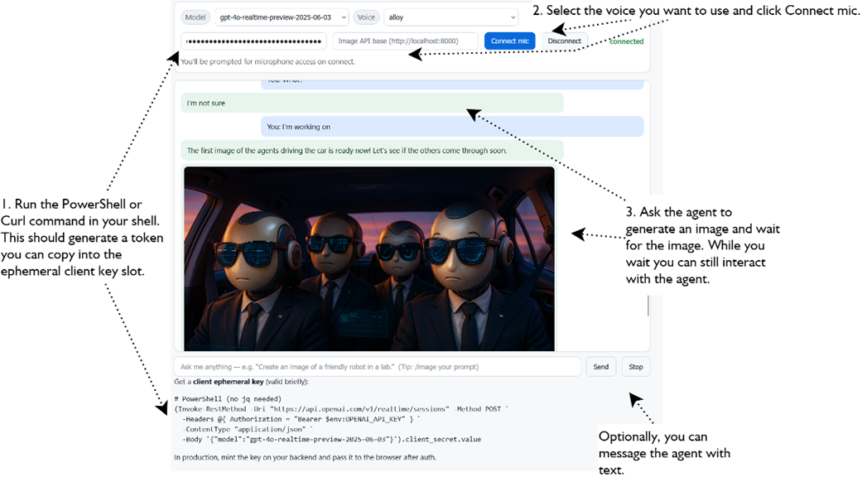Click the Voice label pill
Image resolution: width=862 pixels, height=482 pixels.
pyautogui.click(x=366, y=17)
